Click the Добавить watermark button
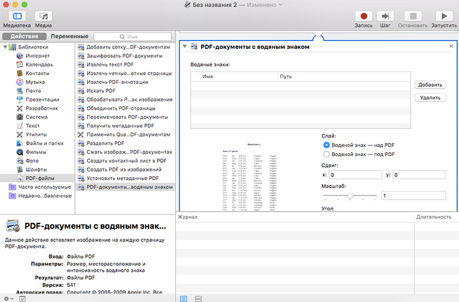 click(430, 85)
